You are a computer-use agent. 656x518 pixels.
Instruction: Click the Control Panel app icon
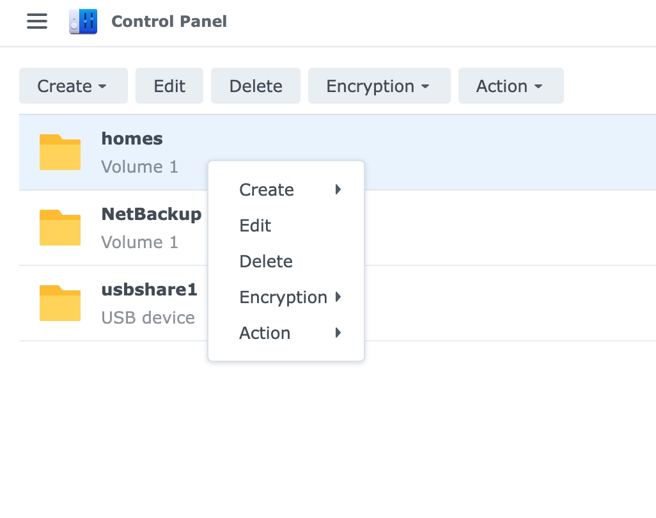[x=83, y=21]
